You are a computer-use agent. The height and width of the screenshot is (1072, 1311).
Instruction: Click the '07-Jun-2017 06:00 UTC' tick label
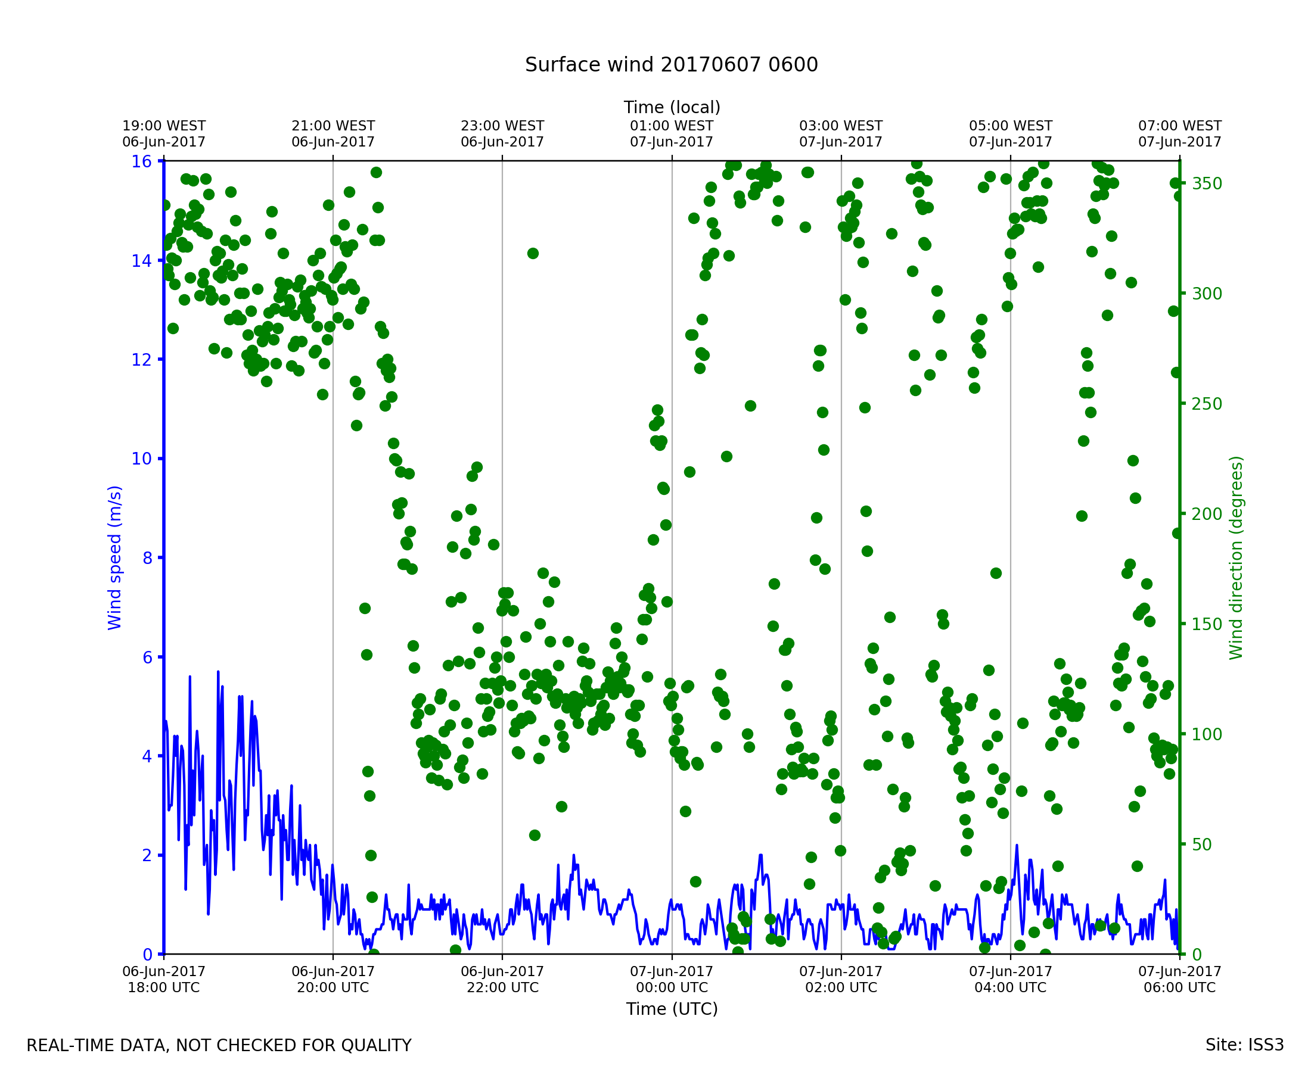[1179, 979]
